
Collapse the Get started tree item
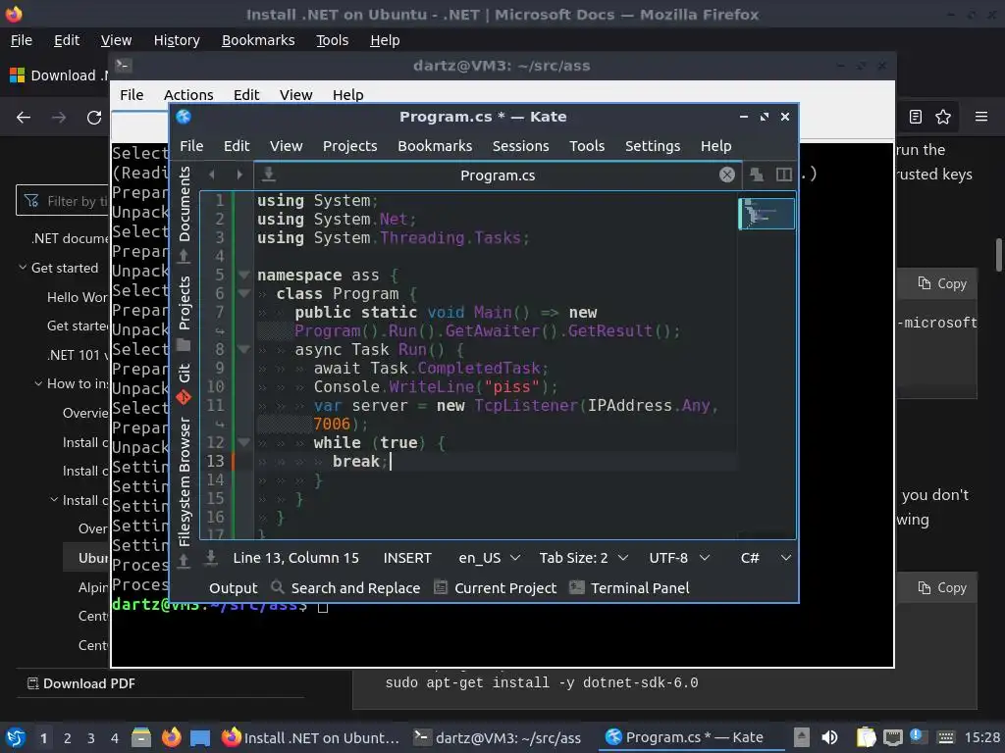pyautogui.click(x=23, y=267)
